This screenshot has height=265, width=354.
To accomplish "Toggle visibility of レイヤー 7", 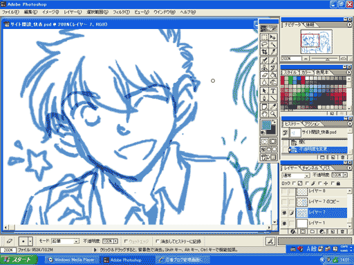I will [284, 213].
